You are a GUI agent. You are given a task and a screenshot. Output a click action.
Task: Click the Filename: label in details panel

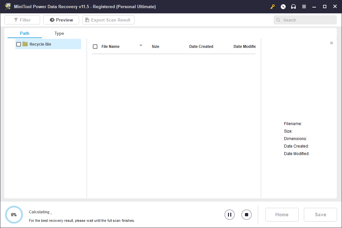tap(293, 124)
